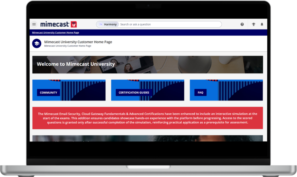Follow the Mimecast University Customer Home Page breadcrumb

point(55,33)
